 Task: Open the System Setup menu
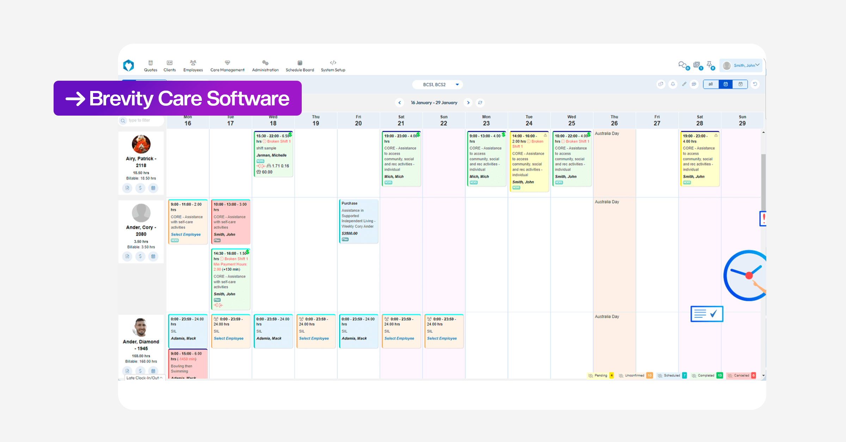pyautogui.click(x=333, y=66)
